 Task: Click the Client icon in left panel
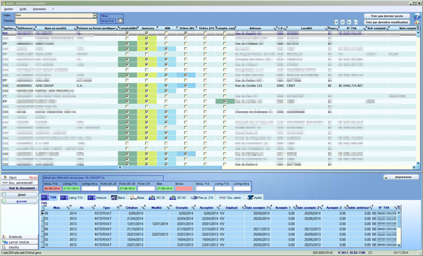point(5,177)
